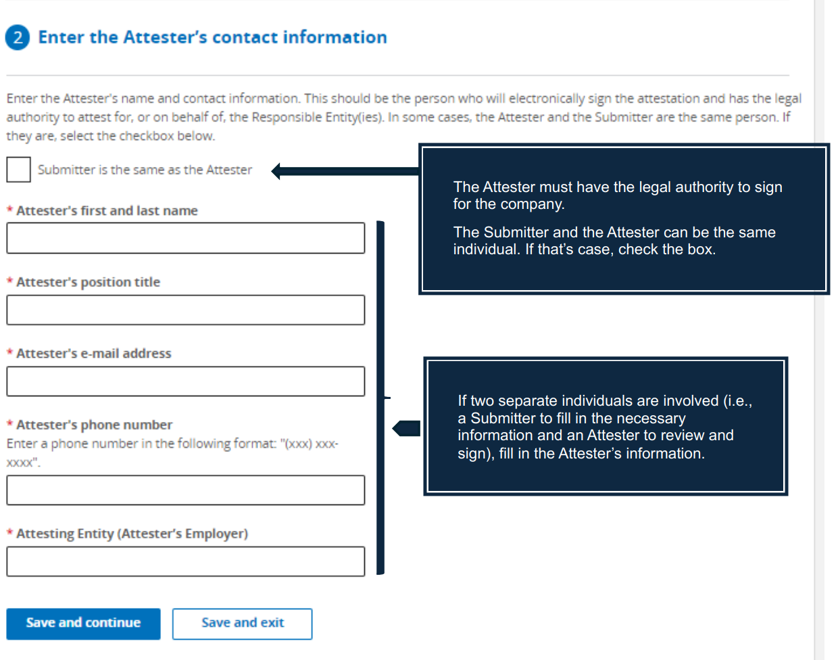Click the pointer arrow beside the vertical bracket
Viewport: 838px width, 660px height.
pyautogui.click(x=406, y=428)
